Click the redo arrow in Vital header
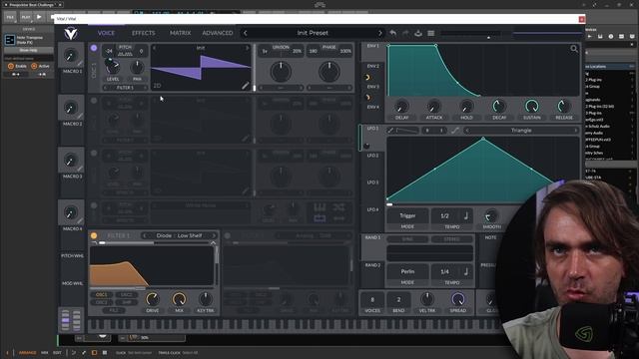 tap(405, 33)
